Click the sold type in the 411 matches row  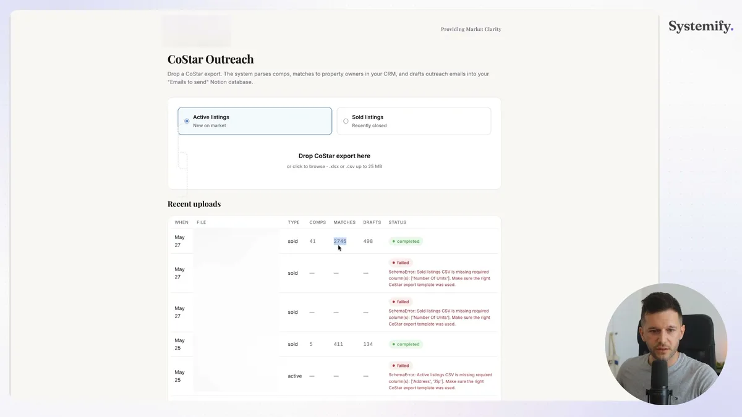[293, 345]
